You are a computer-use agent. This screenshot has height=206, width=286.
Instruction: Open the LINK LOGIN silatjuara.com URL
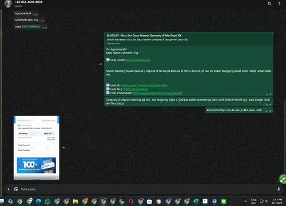point(138,60)
